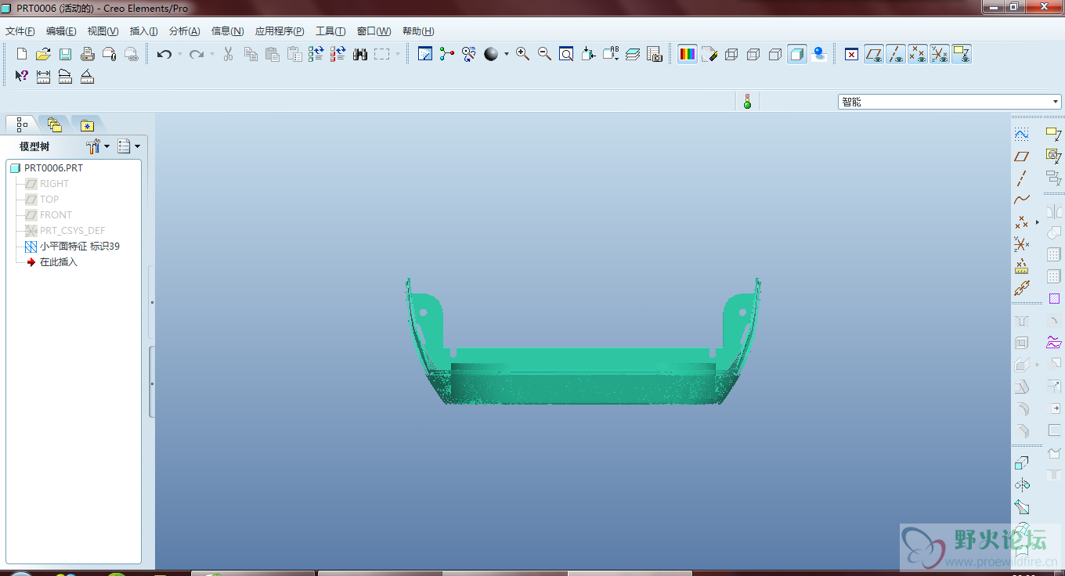1065x576 pixels.
Task: Click the datum plane tool in right toolbar
Action: 1021,157
